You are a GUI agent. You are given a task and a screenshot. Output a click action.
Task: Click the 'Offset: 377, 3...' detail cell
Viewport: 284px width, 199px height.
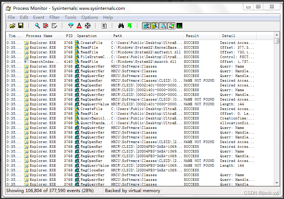[237, 48]
